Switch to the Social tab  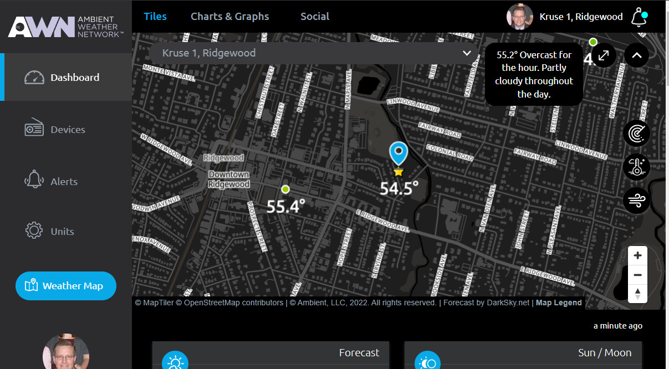(315, 16)
